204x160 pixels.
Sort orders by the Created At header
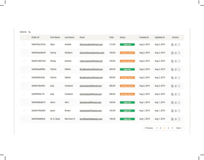point(144,37)
